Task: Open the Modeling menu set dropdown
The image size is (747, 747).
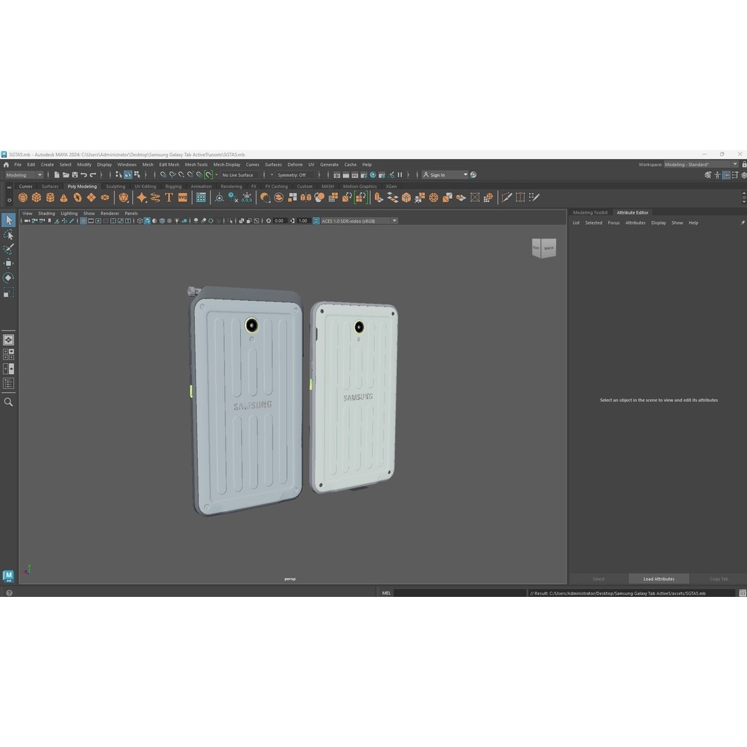Action: coord(24,175)
